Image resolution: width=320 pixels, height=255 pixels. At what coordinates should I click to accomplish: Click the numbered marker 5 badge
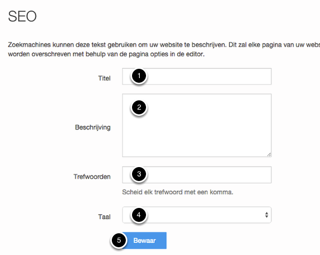click(119, 241)
